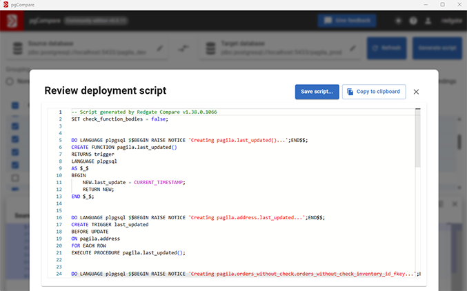Click the line 'RETURNS trigger'

point(93,154)
